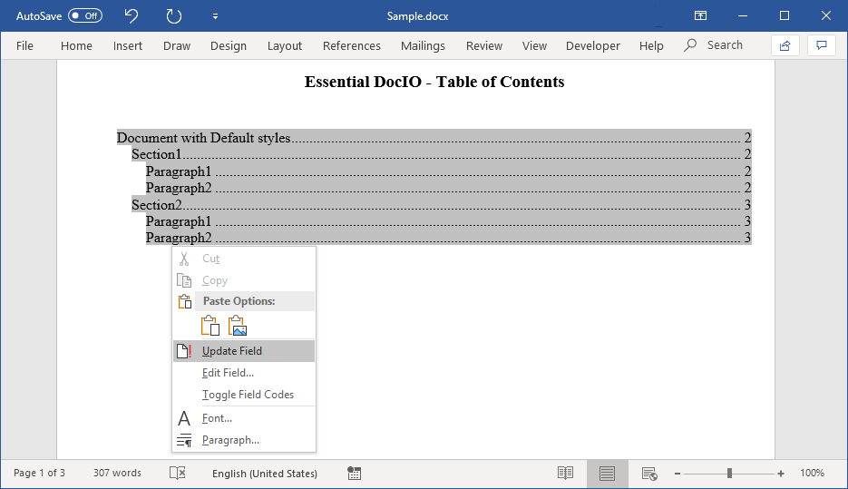
Task: Click the Redo icon in title bar
Action: [x=173, y=15]
